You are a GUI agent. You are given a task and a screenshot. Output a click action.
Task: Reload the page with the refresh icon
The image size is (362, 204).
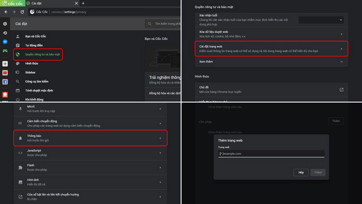point(23,12)
